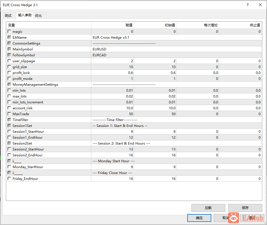Tick the magic checkbox

point(9,31)
